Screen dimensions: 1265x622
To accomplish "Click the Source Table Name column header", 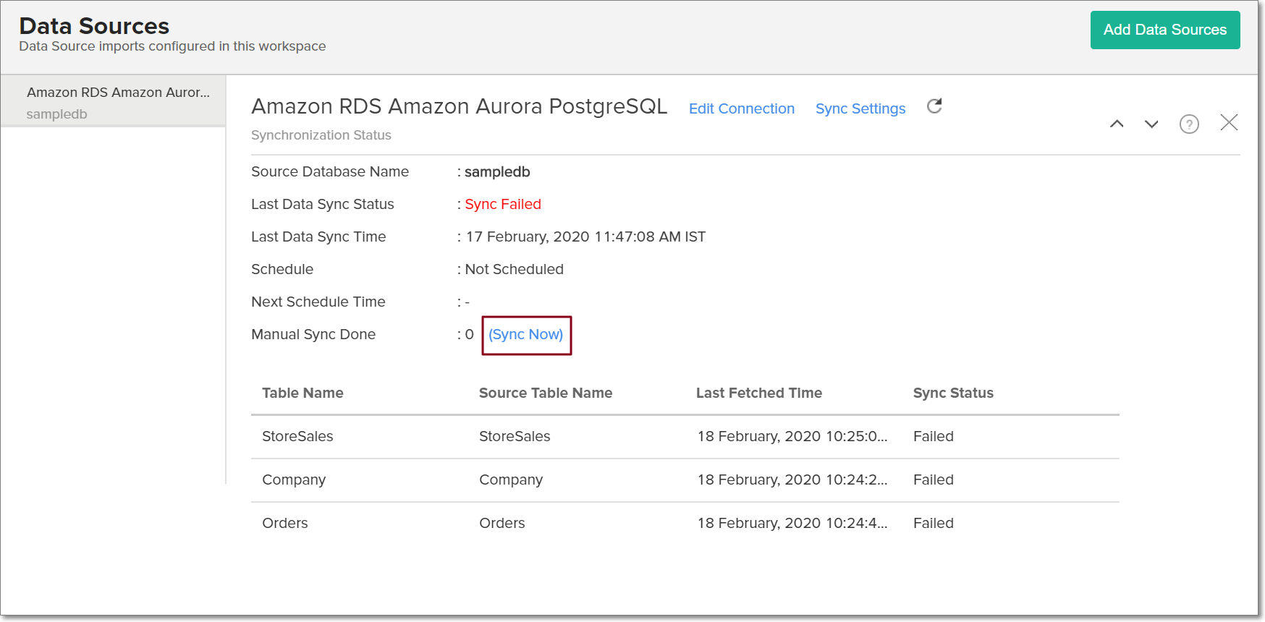I will pos(545,393).
